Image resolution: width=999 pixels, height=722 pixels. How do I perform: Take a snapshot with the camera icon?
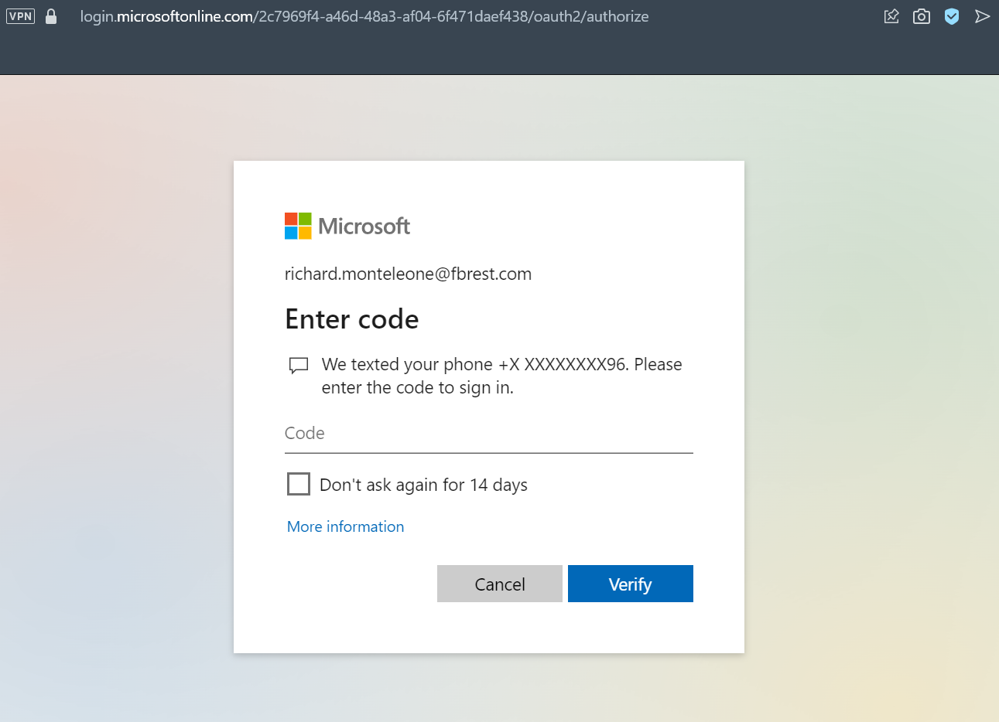[x=921, y=16]
